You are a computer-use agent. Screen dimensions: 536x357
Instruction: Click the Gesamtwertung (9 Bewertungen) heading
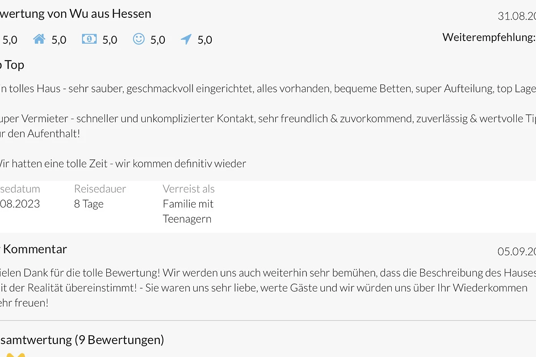[x=82, y=340]
